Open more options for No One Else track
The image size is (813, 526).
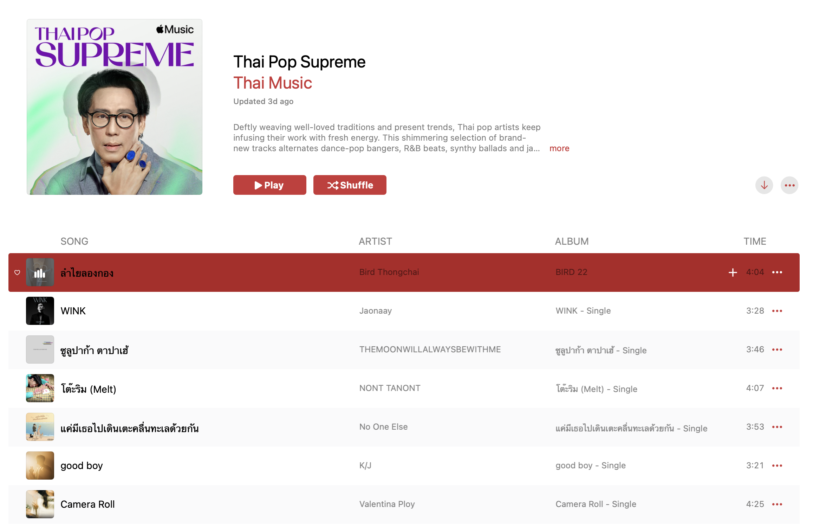(x=777, y=427)
